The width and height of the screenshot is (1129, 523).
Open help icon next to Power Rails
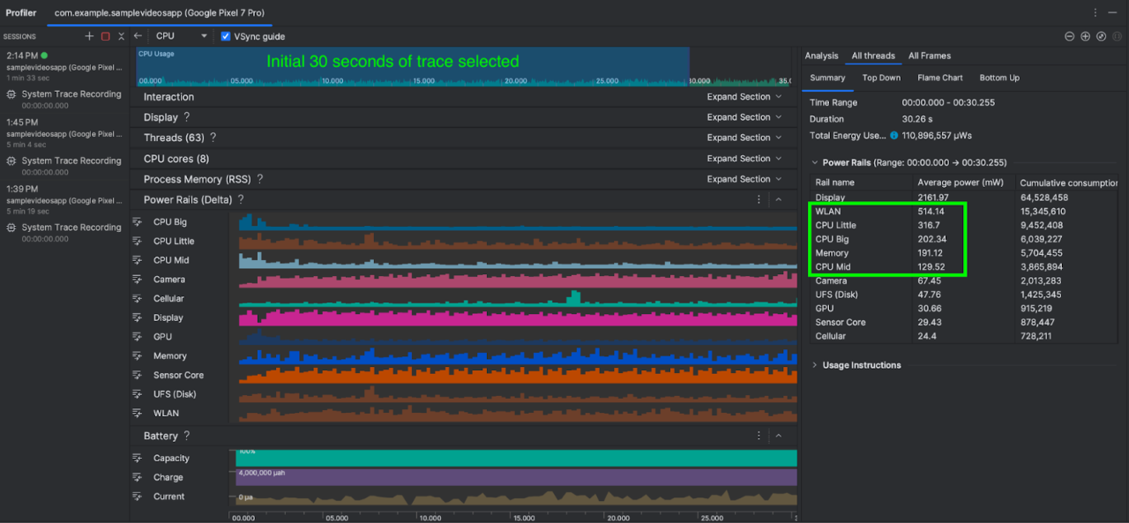click(x=241, y=200)
